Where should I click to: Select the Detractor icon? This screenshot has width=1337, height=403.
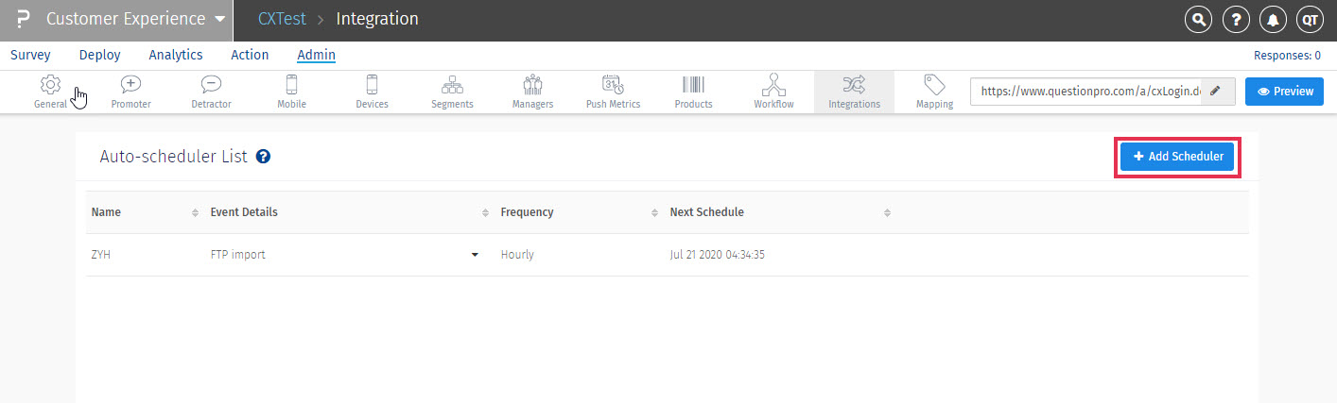tap(211, 85)
